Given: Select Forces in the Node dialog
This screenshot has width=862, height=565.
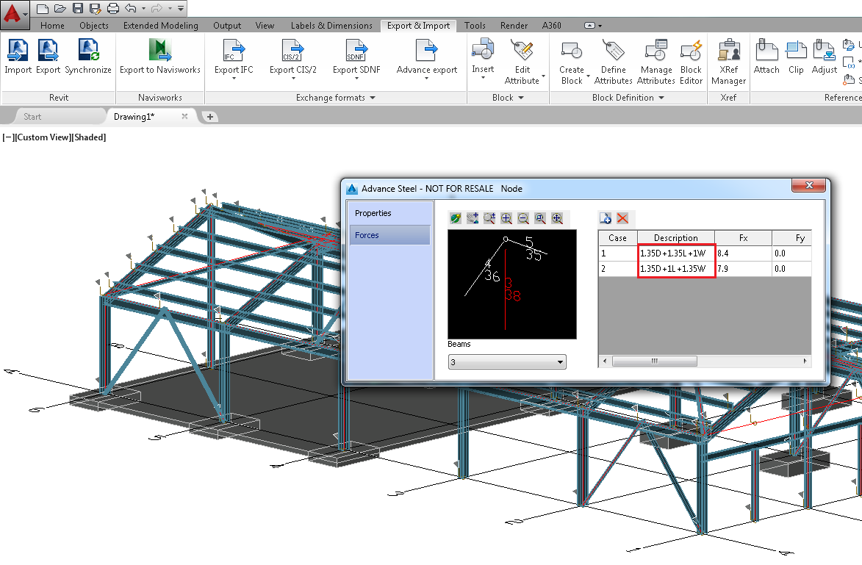Looking at the screenshot, I should [389, 235].
